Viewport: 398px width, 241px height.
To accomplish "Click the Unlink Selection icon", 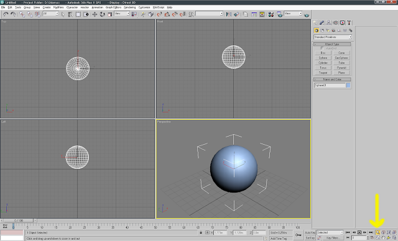I will pos(30,14).
